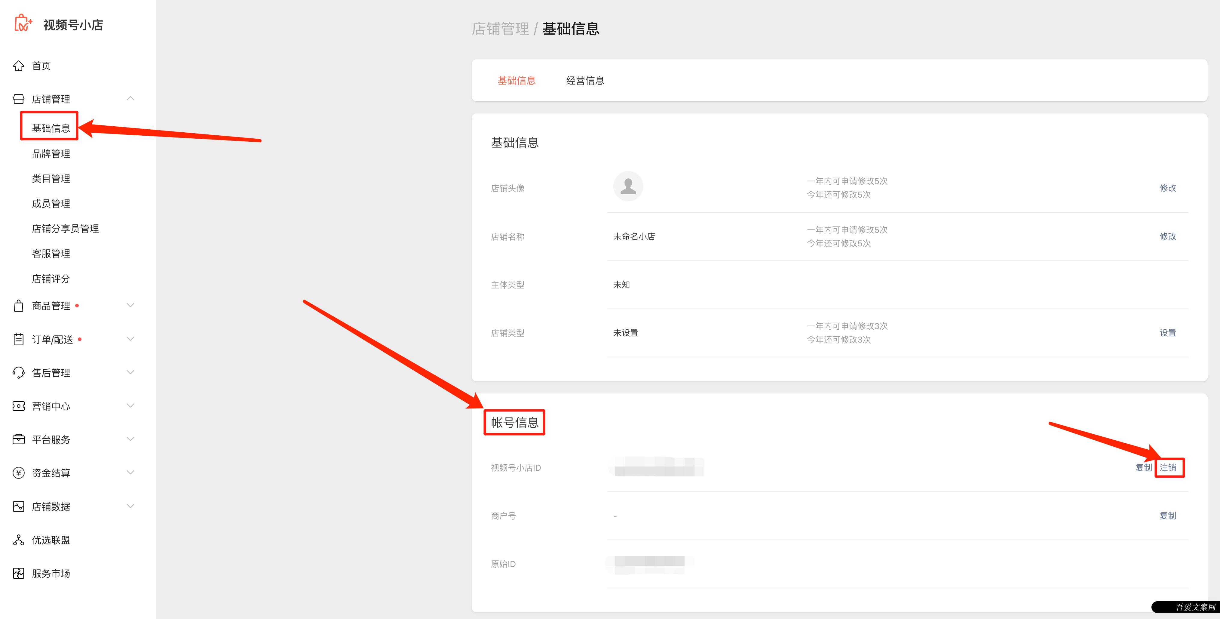The image size is (1220, 619).
Task: Click 店铺管理 in the breadcrumb
Action: pos(500,29)
